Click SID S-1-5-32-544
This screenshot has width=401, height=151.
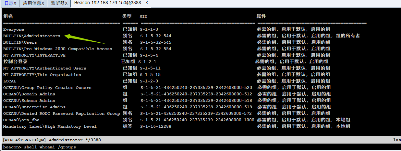point(156,36)
